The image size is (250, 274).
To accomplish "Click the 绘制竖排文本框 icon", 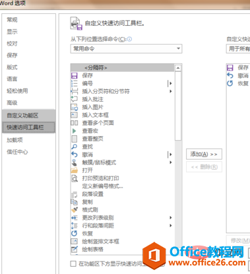I will coord(75,241).
